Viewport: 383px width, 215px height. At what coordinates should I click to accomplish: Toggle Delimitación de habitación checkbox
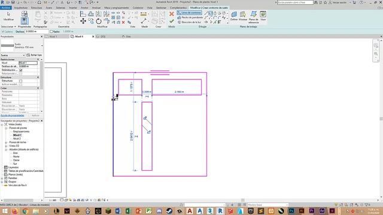pos(21,70)
